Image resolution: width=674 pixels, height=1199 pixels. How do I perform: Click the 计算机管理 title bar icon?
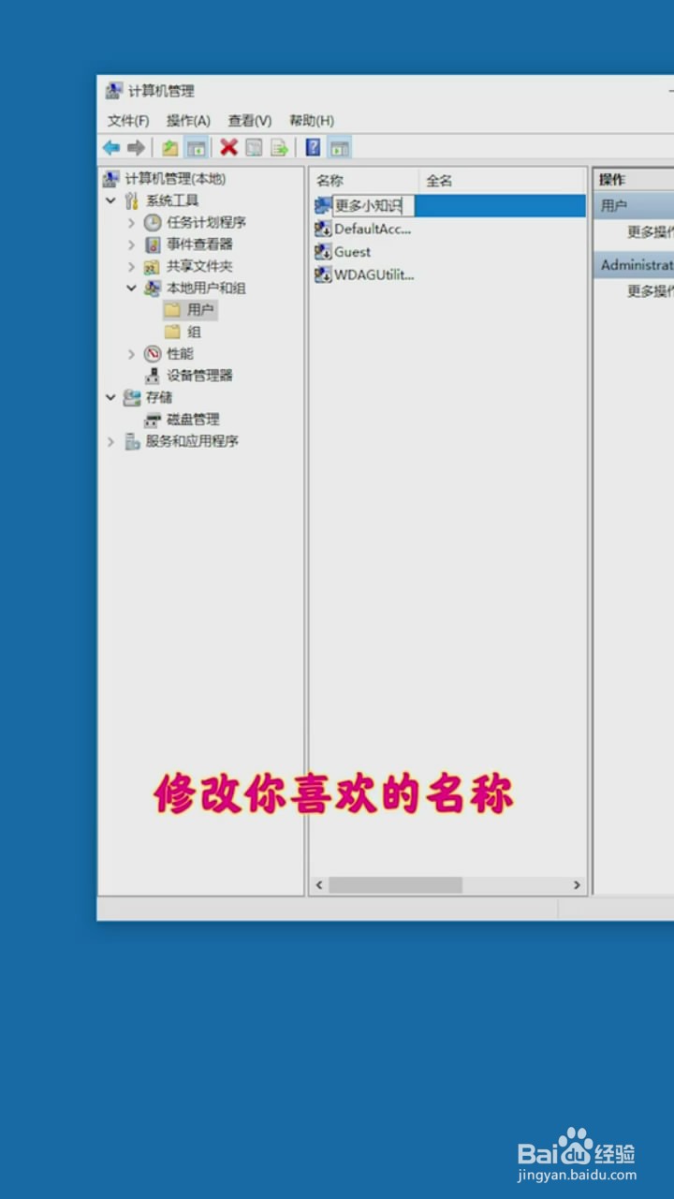point(114,91)
